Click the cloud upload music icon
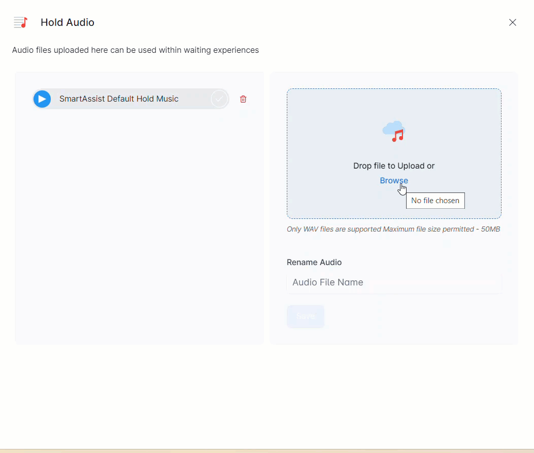Screen dimensions: 534x453 (394, 132)
